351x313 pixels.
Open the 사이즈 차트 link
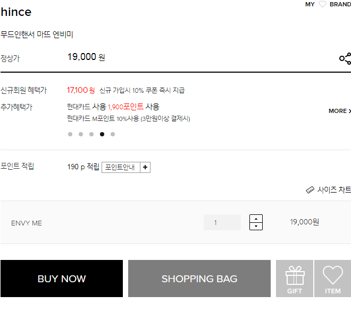[334, 190]
